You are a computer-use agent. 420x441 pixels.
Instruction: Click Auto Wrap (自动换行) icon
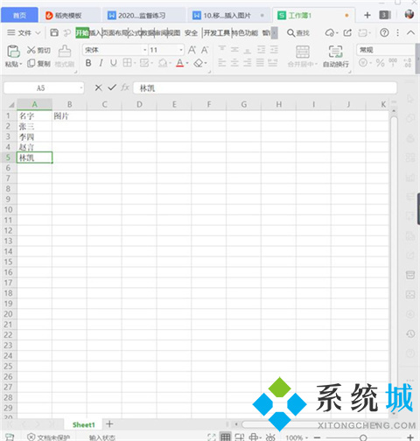(x=335, y=52)
